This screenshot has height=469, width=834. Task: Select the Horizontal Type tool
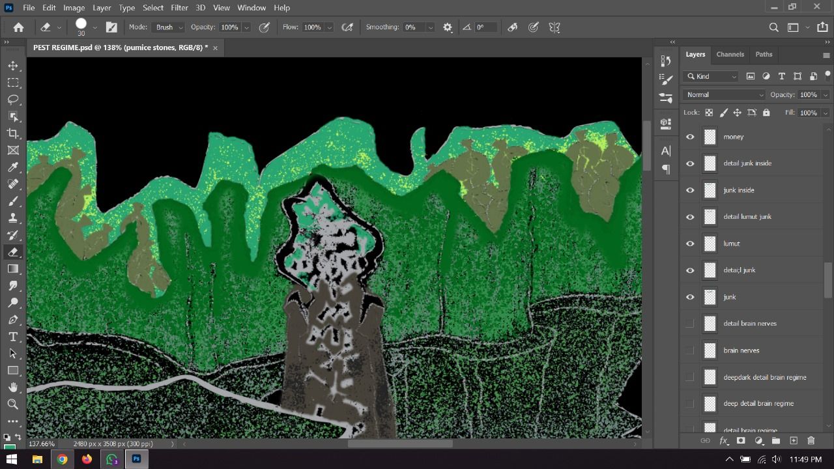coord(13,337)
